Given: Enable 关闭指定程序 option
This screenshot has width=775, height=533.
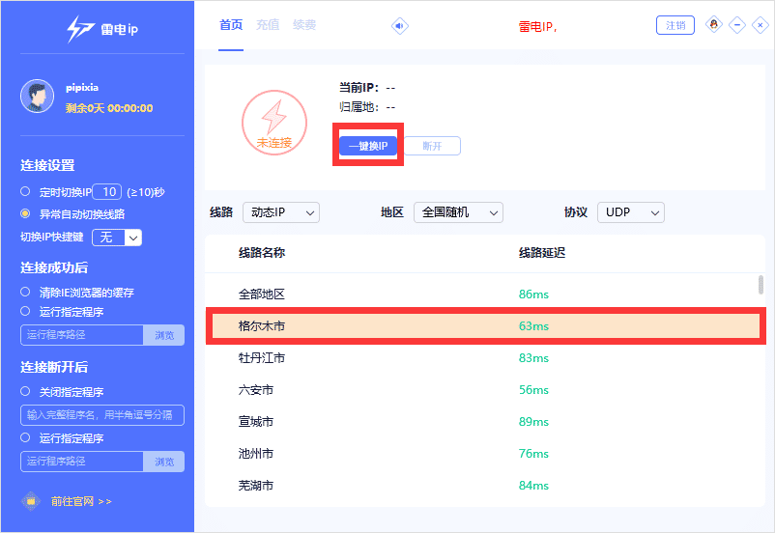Looking at the screenshot, I should (25, 391).
